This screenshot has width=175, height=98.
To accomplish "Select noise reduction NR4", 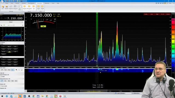I will pyautogui.click(x=16, y=81).
